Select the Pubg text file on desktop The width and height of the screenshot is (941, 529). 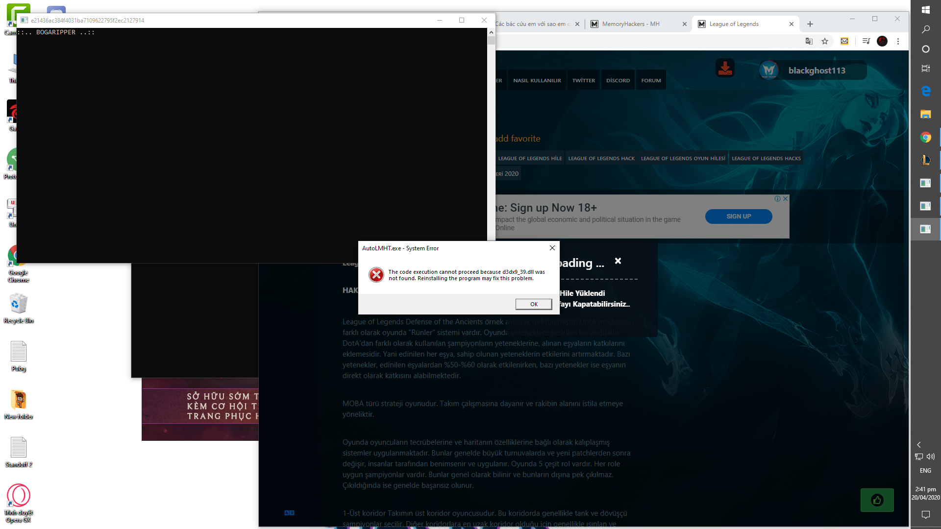(19, 356)
